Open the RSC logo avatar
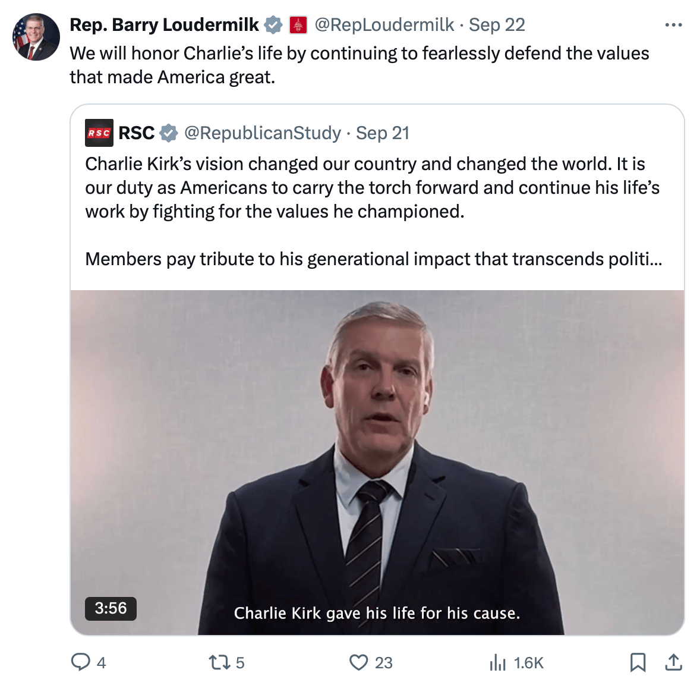This screenshot has width=700, height=679. tap(99, 133)
